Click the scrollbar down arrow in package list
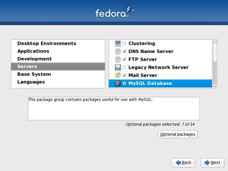Viewport: 228px width, 171px height. 215,86
